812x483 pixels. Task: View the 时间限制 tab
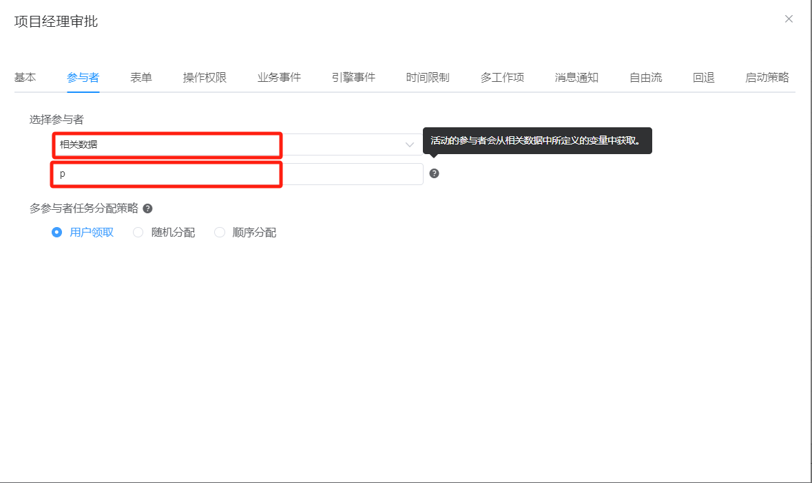click(x=428, y=77)
